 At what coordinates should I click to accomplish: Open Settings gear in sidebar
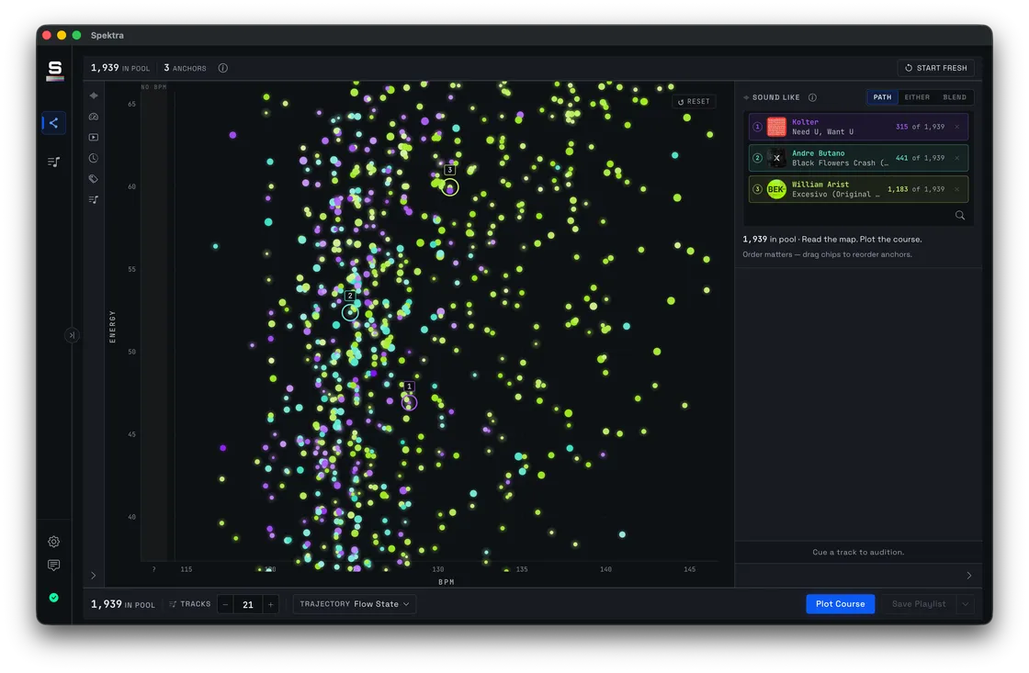tap(54, 541)
